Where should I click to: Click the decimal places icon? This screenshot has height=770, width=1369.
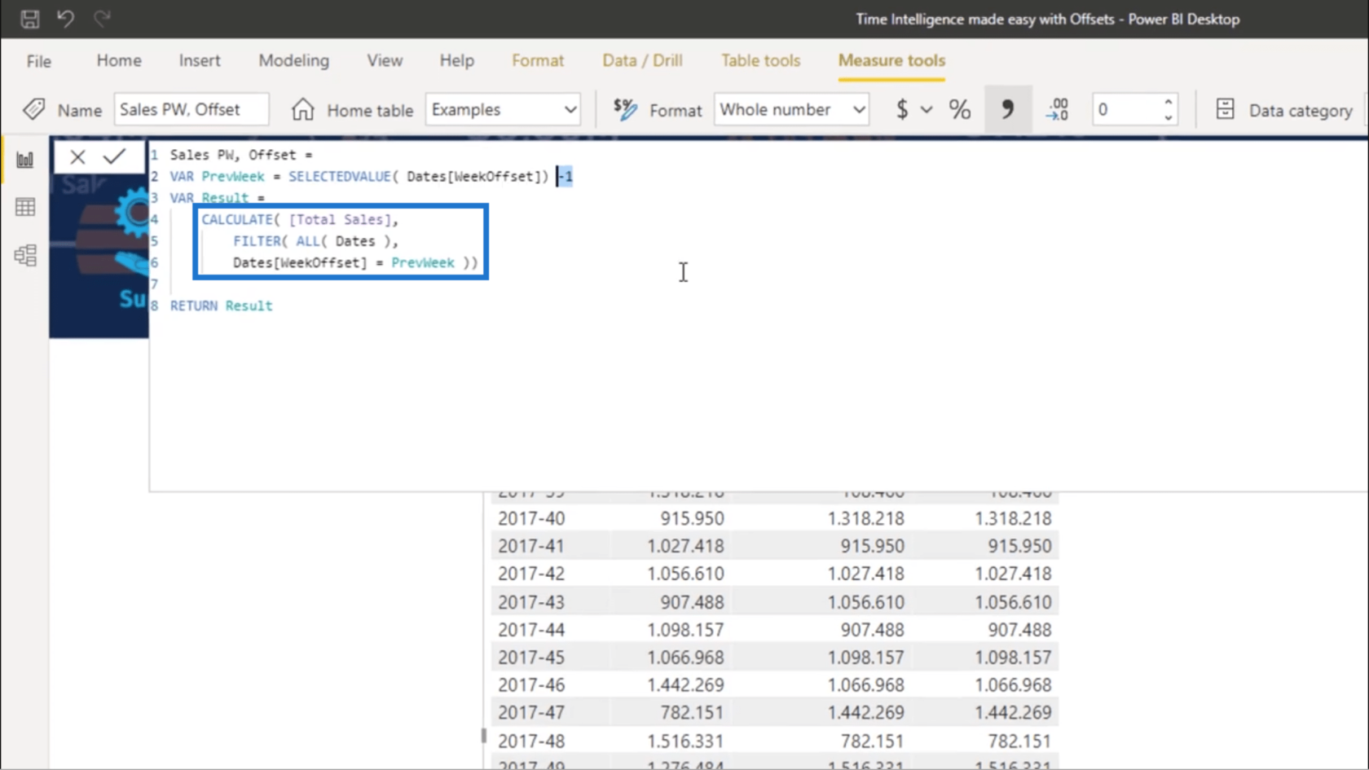click(x=1058, y=109)
